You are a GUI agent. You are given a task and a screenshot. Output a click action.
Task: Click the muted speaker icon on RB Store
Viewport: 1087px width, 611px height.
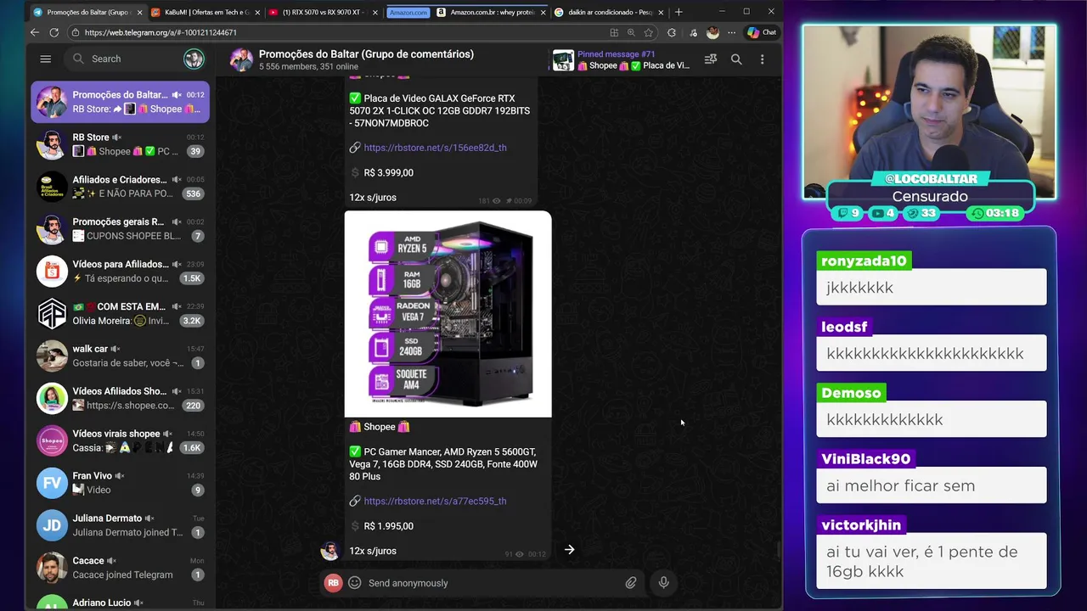click(x=117, y=137)
